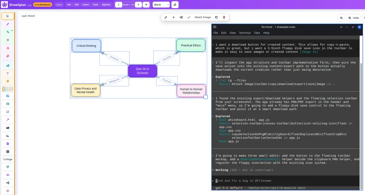Image resolution: width=365 pixels, height=195 pixels.
Task: Click the Attach Image button
Action: 202,17
